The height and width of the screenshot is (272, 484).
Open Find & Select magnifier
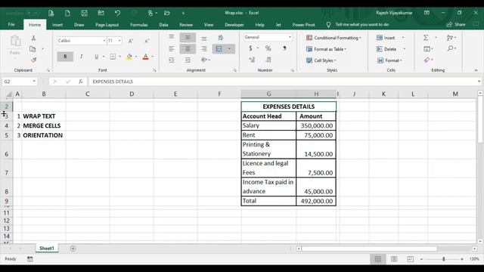[451, 48]
